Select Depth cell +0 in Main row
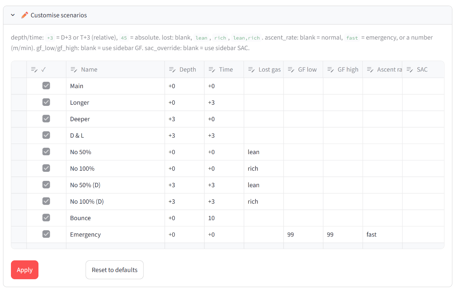This screenshot has width=455, height=289. pyautogui.click(x=184, y=86)
